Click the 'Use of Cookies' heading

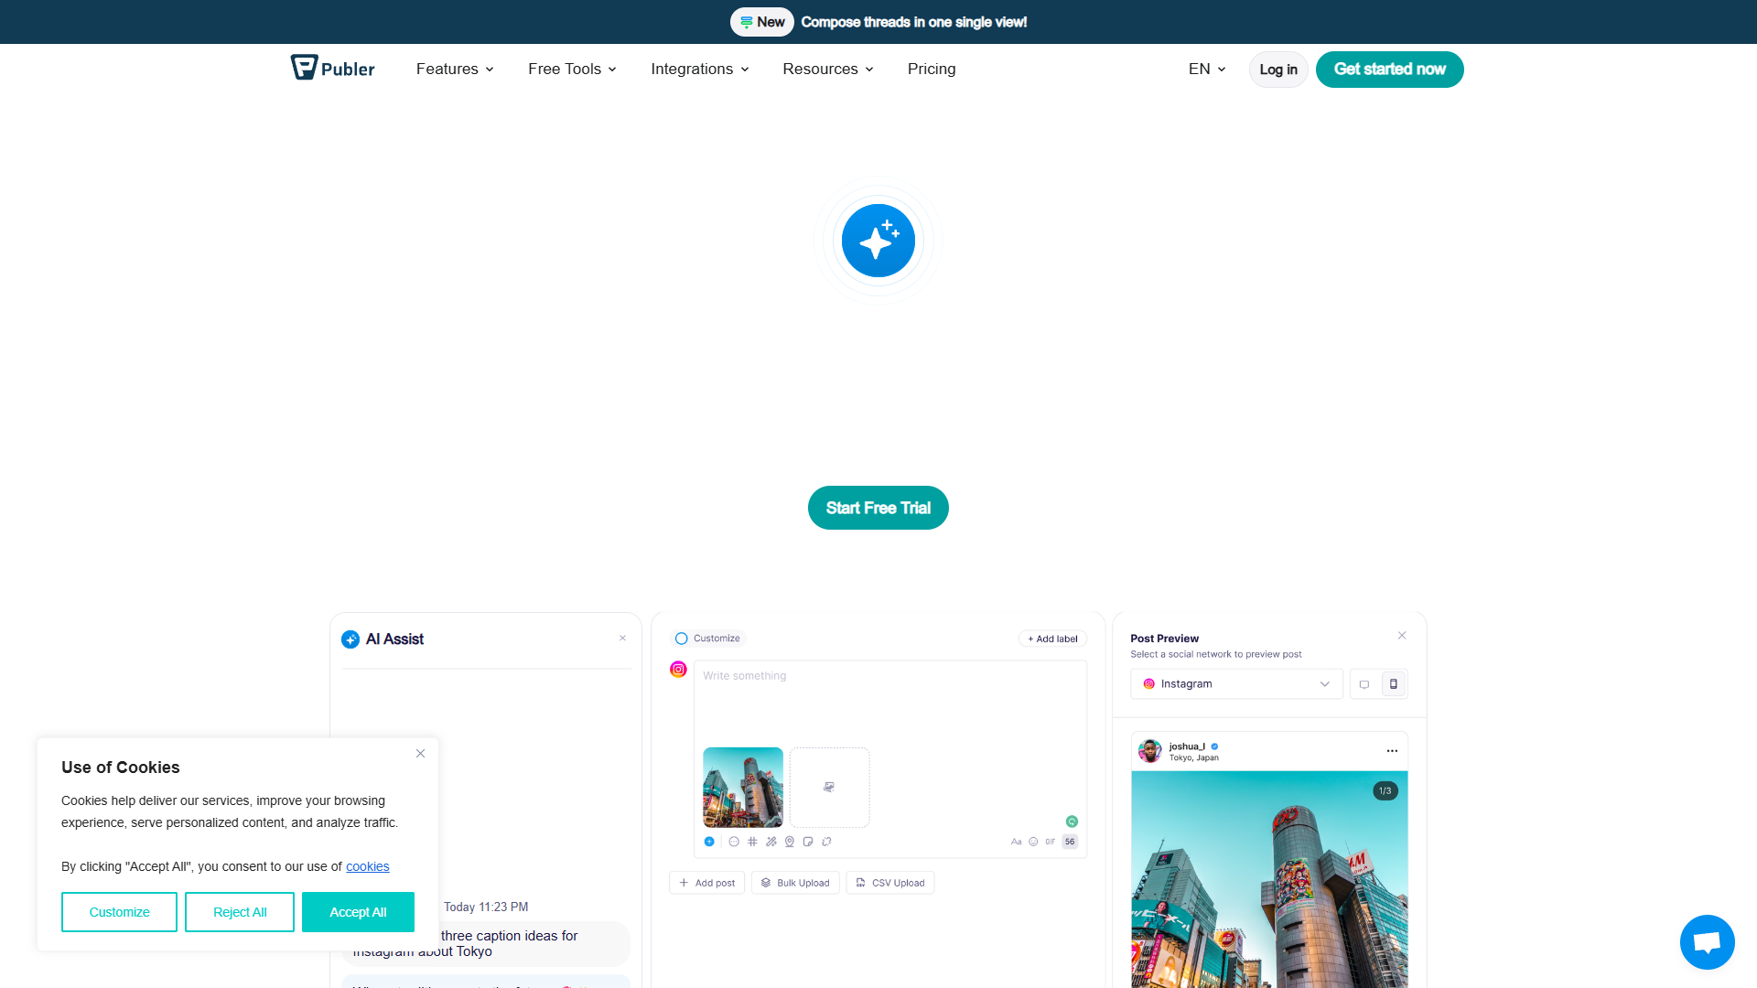tap(121, 768)
